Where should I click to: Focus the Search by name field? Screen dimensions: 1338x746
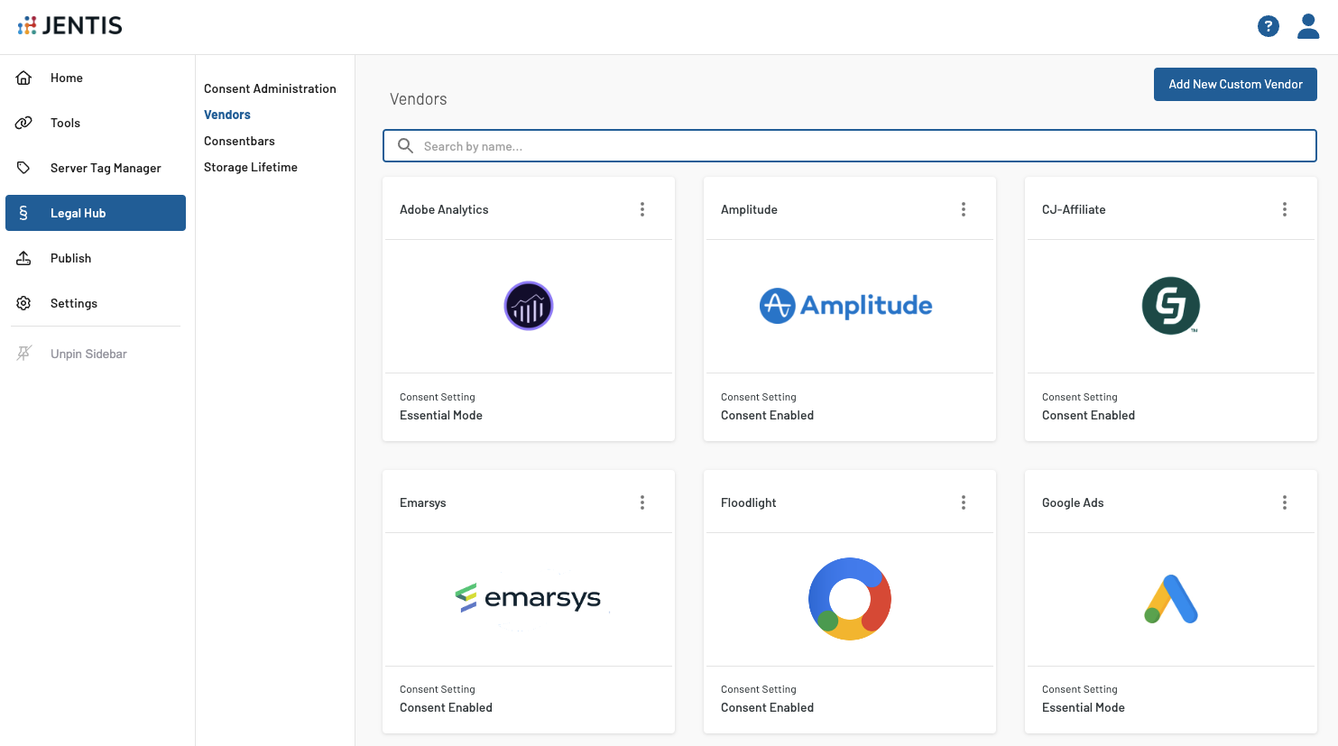(x=850, y=146)
